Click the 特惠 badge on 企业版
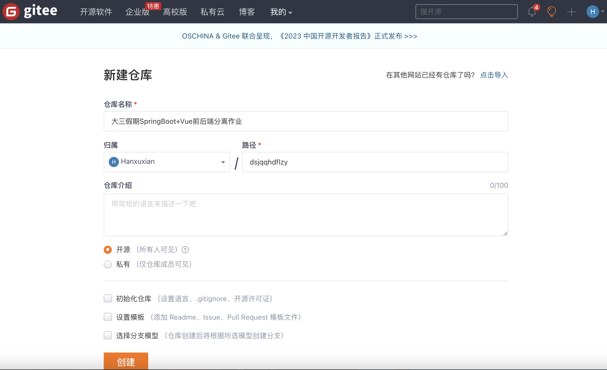Screen dimensions: 607x370 [153, 6]
